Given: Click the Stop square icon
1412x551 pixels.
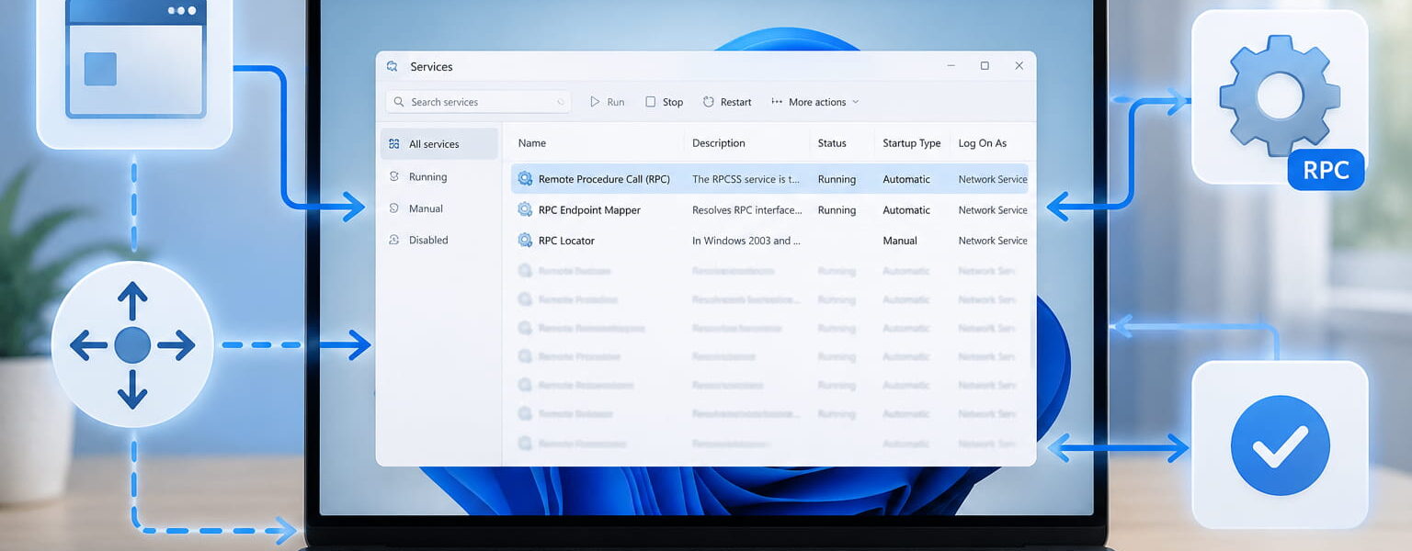Looking at the screenshot, I should coord(650,102).
